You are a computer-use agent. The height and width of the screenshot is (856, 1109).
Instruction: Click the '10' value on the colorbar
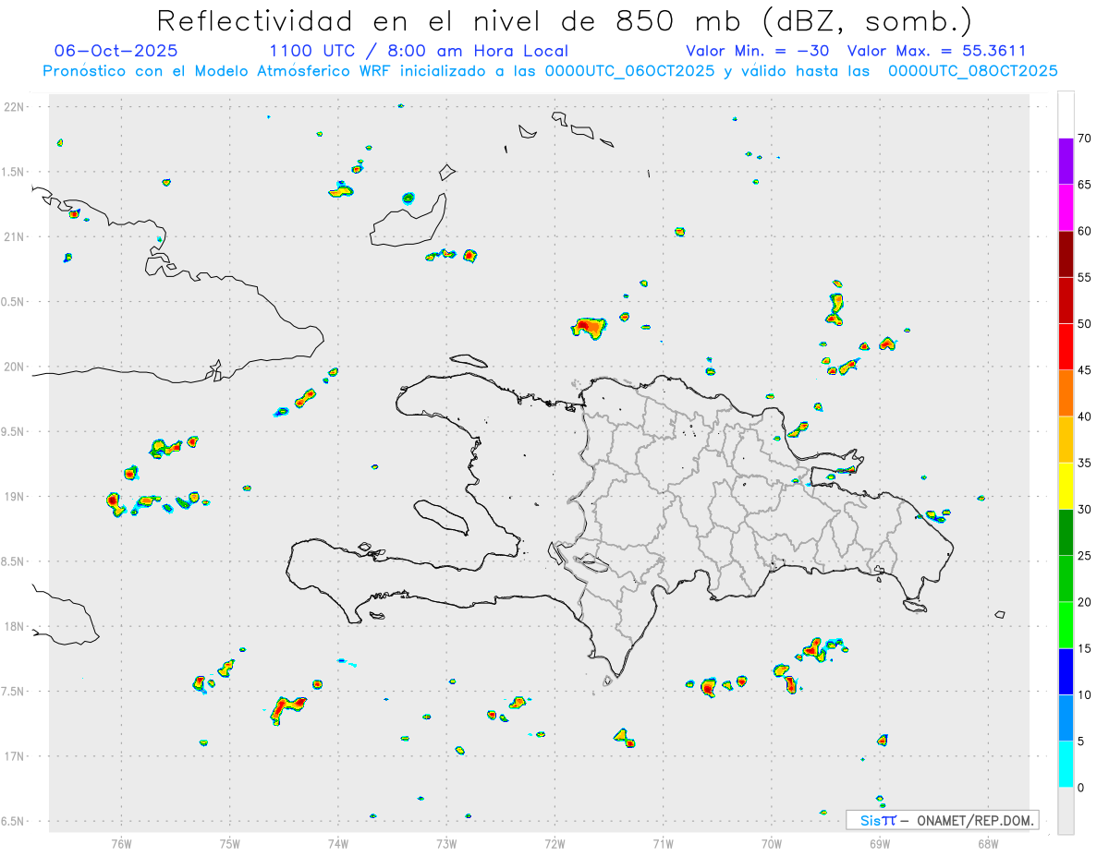click(x=1084, y=695)
